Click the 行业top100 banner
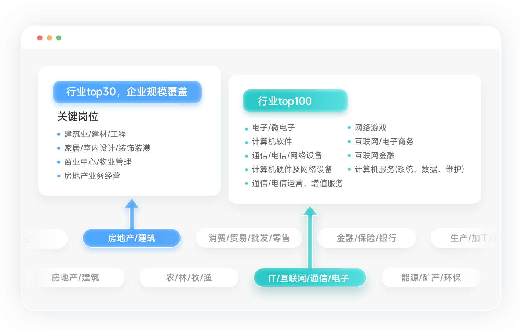This screenshot has height=330, width=521. tap(295, 101)
